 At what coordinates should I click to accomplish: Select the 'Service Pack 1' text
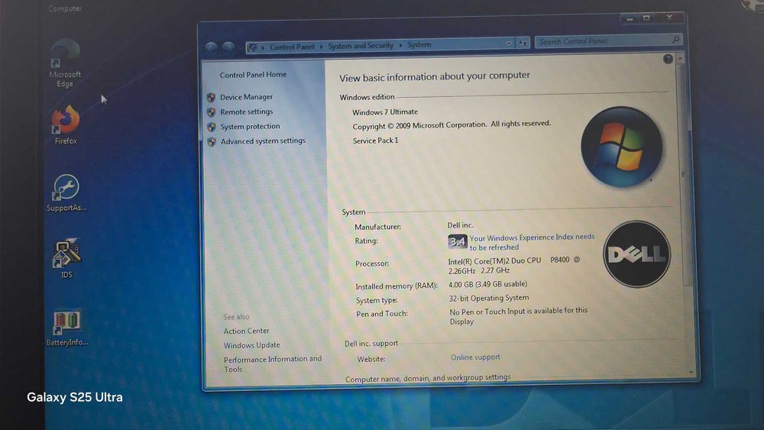click(x=375, y=141)
